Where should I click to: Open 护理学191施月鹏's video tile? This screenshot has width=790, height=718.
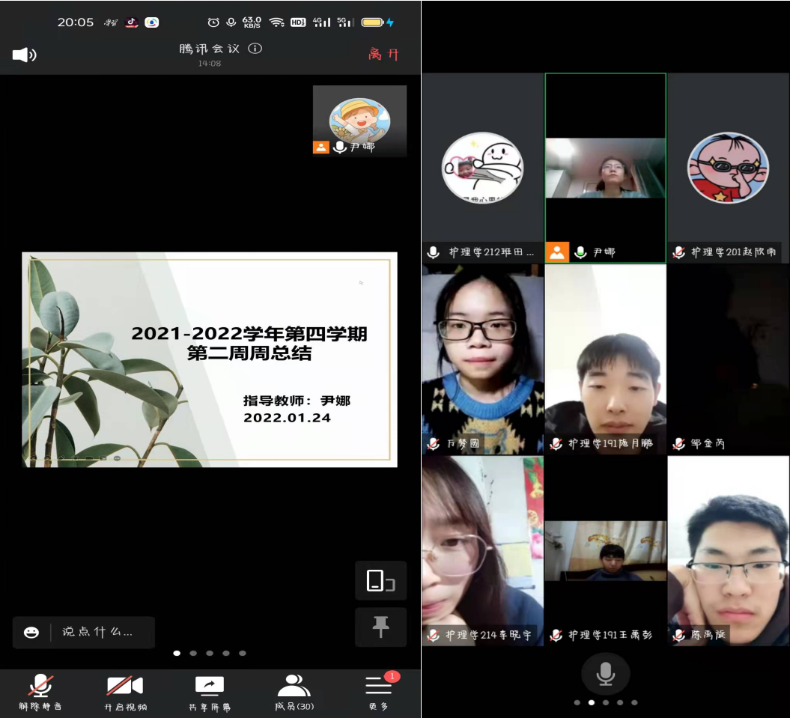tap(605, 359)
